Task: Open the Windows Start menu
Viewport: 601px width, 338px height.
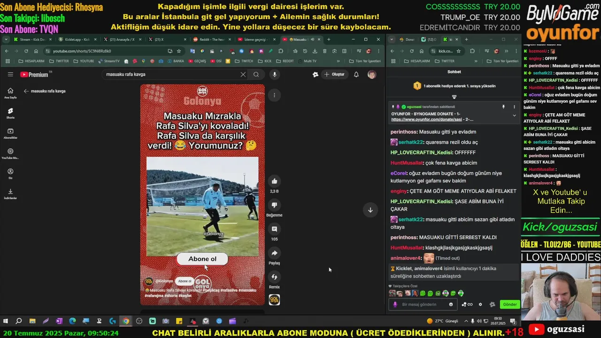Action: (x=6, y=321)
